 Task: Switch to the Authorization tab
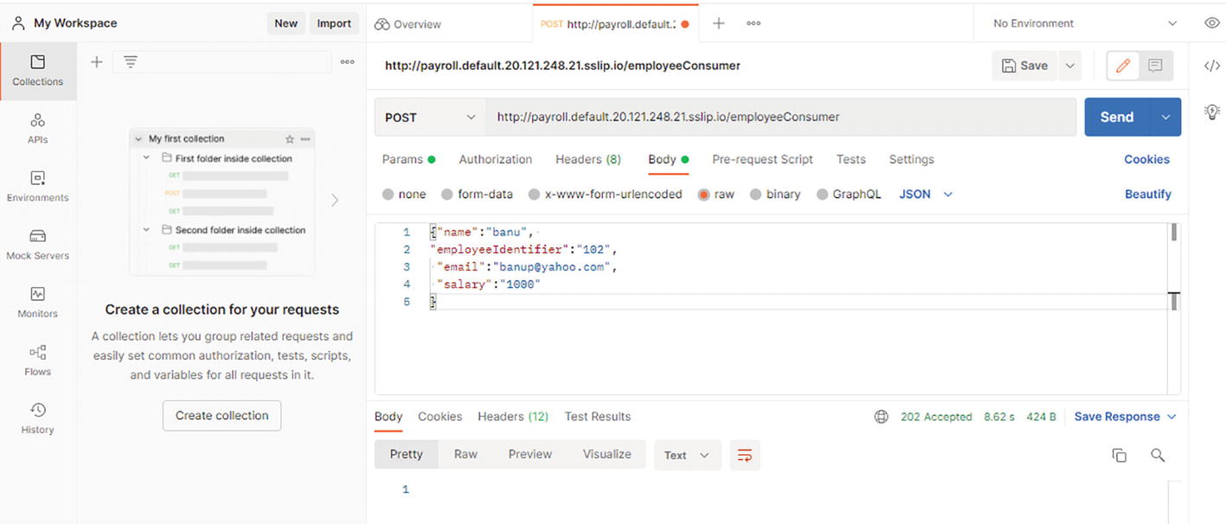pyautogui.click(x=495, y=159)
